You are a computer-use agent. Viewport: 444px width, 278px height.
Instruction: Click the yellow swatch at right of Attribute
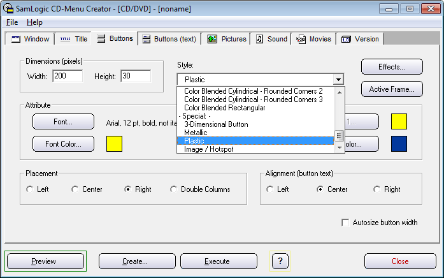(399, 121)
